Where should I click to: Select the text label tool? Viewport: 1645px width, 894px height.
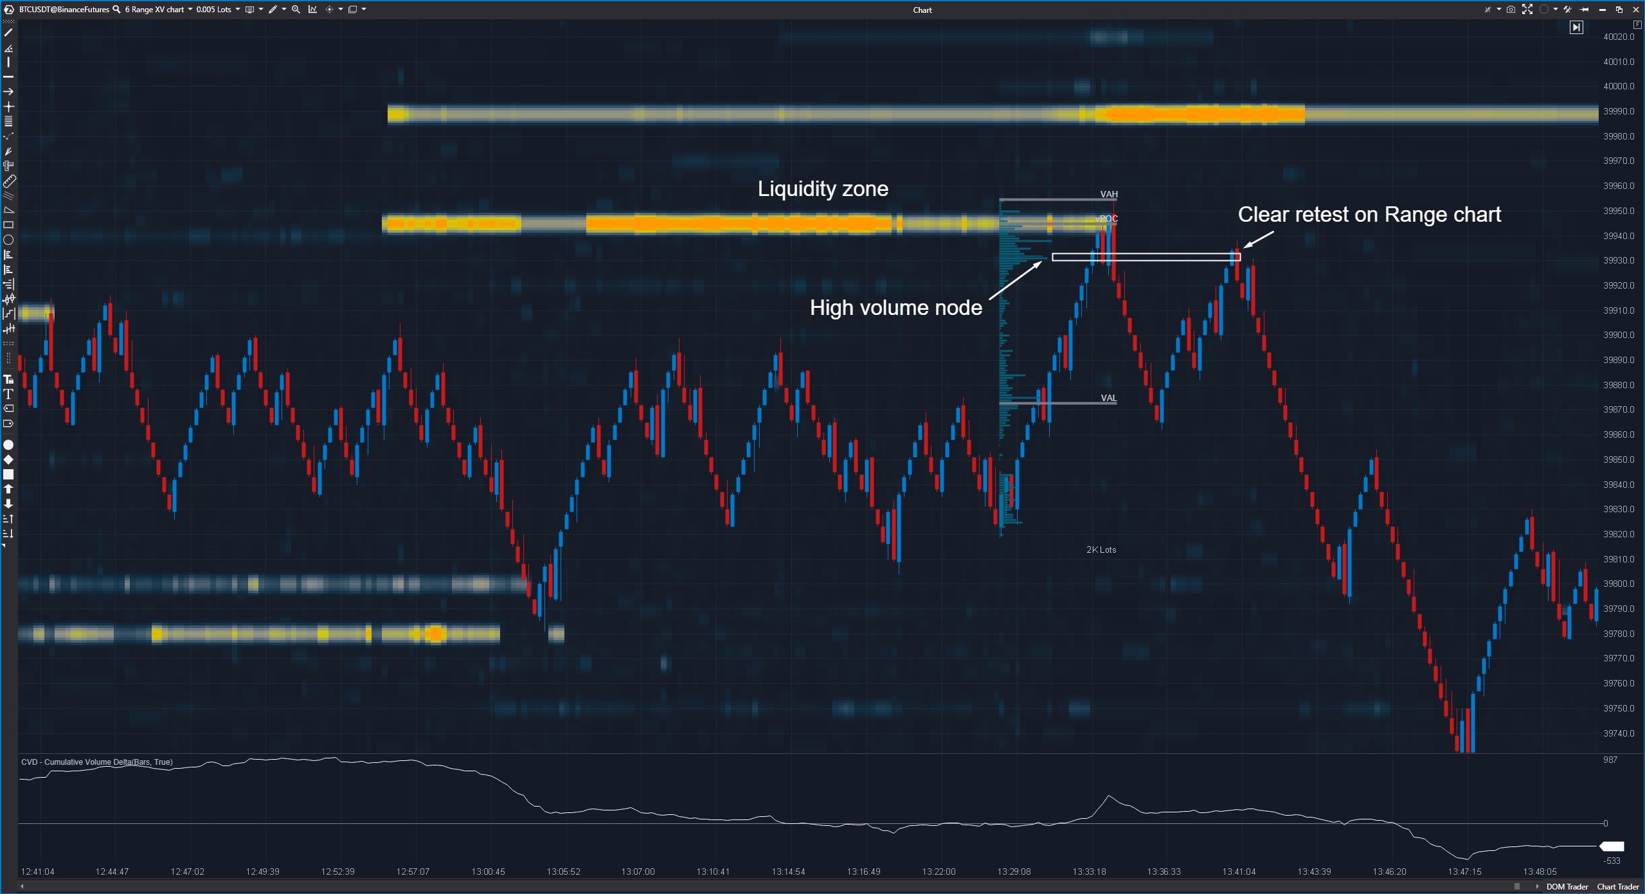(8, 394)
